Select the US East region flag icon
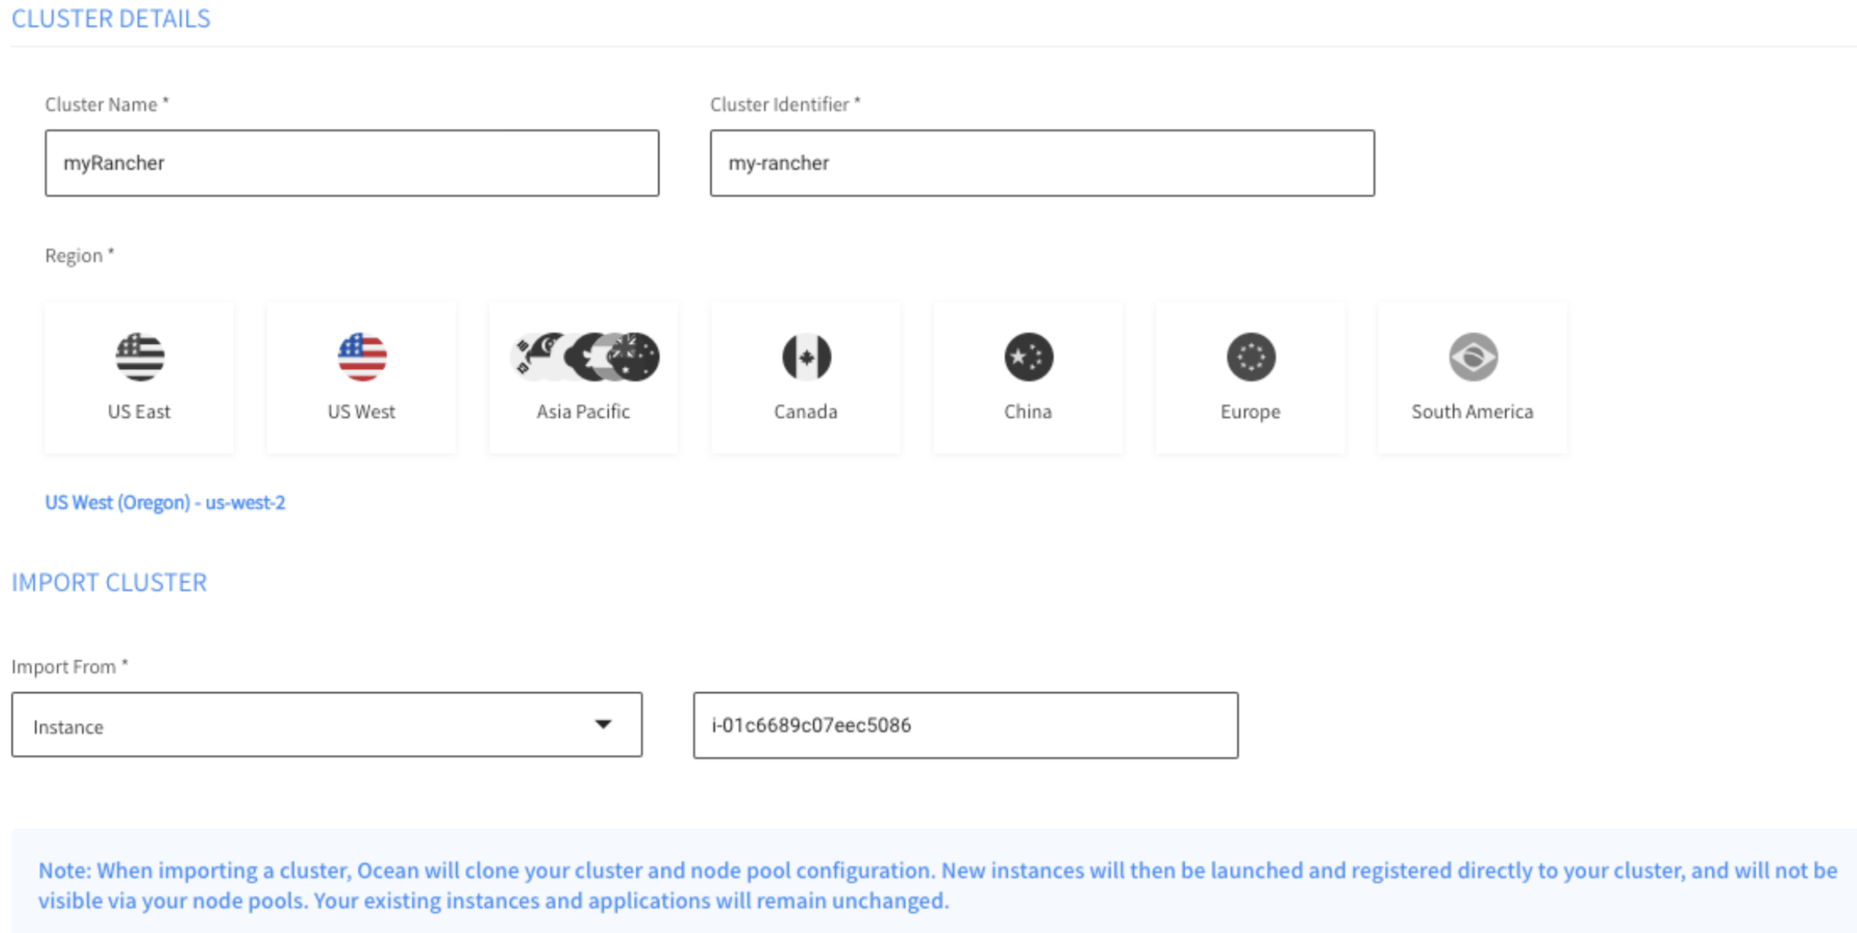Viewport: 1857px width, 933px height. click(x=139, y=357)
